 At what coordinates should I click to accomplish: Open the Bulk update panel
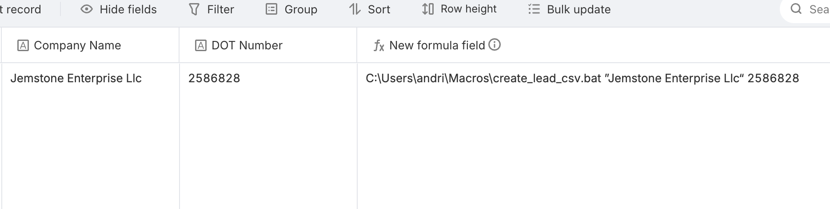tap(570, 9)
